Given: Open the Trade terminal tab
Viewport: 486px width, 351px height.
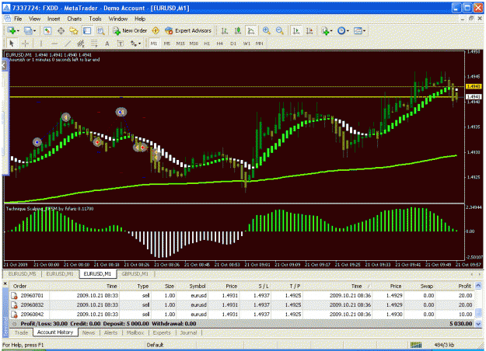Looking at the screenshot, I should (21, 332).
